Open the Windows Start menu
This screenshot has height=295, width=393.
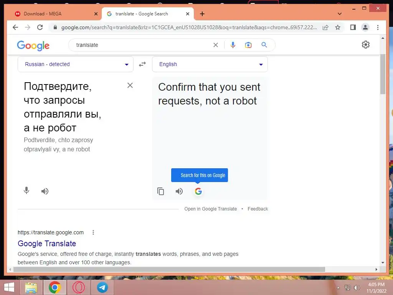click(9, 287)
